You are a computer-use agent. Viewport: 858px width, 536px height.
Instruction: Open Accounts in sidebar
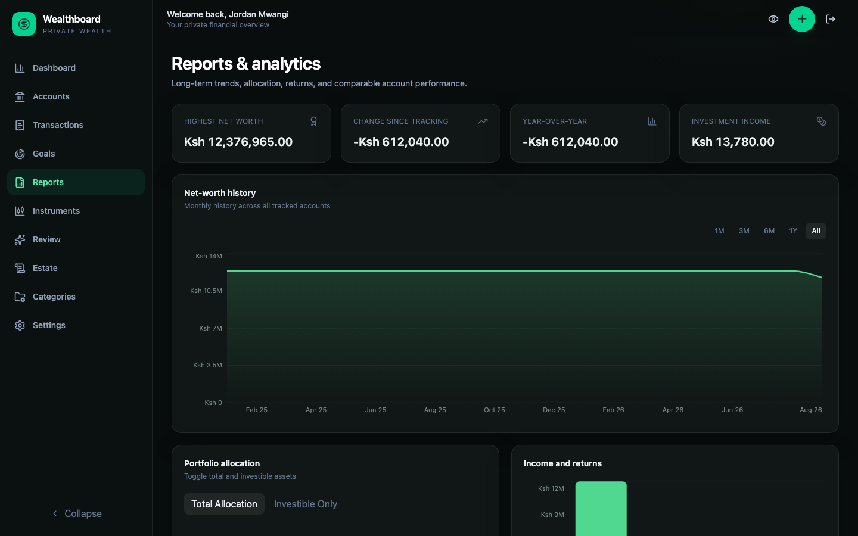tap(76, 96)
